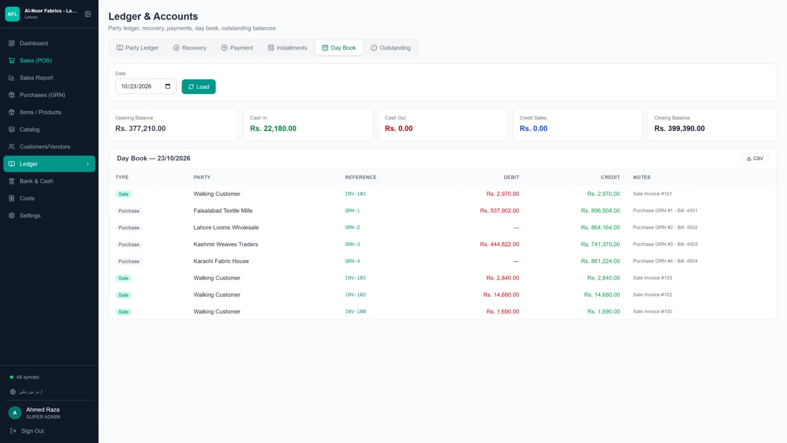This screenshot has width=787, height=443.
Task: Switch to the Outstanding tab
Action: click(391, 48)
